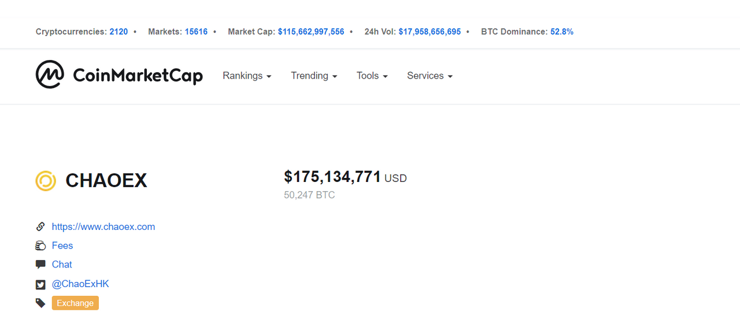Viewport: 740px width, 327px height.
Task: Open the Tools dropdown menu
Action: pos(372,76)
